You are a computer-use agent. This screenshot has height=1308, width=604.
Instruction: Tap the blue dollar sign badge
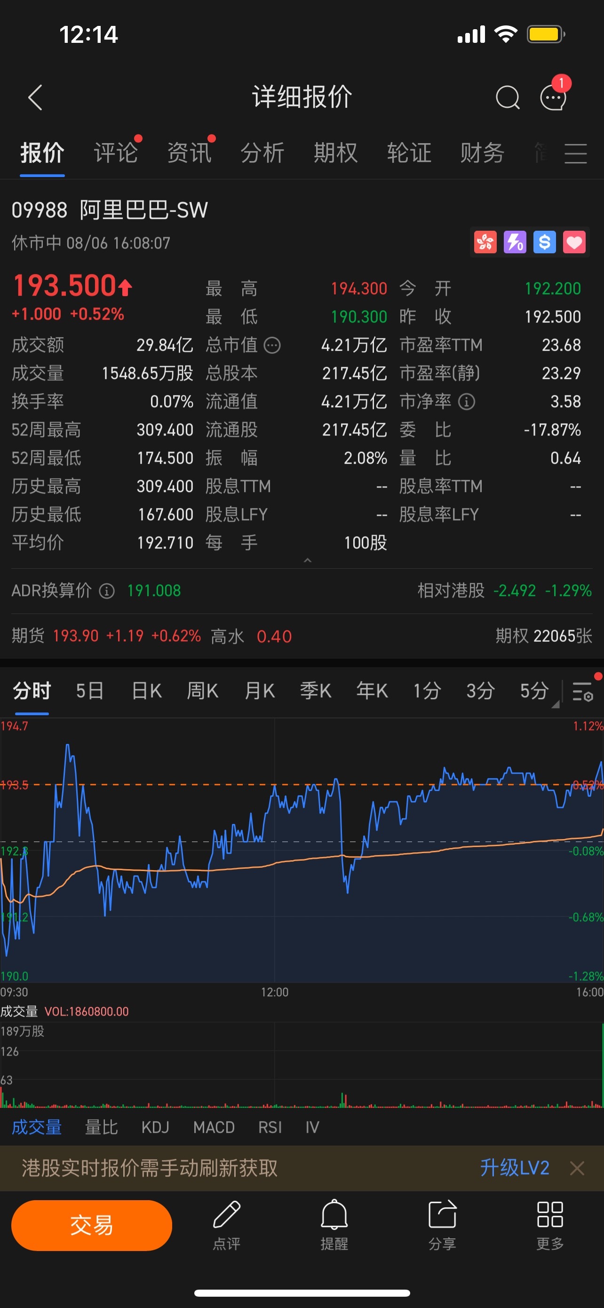pos(545,242)
